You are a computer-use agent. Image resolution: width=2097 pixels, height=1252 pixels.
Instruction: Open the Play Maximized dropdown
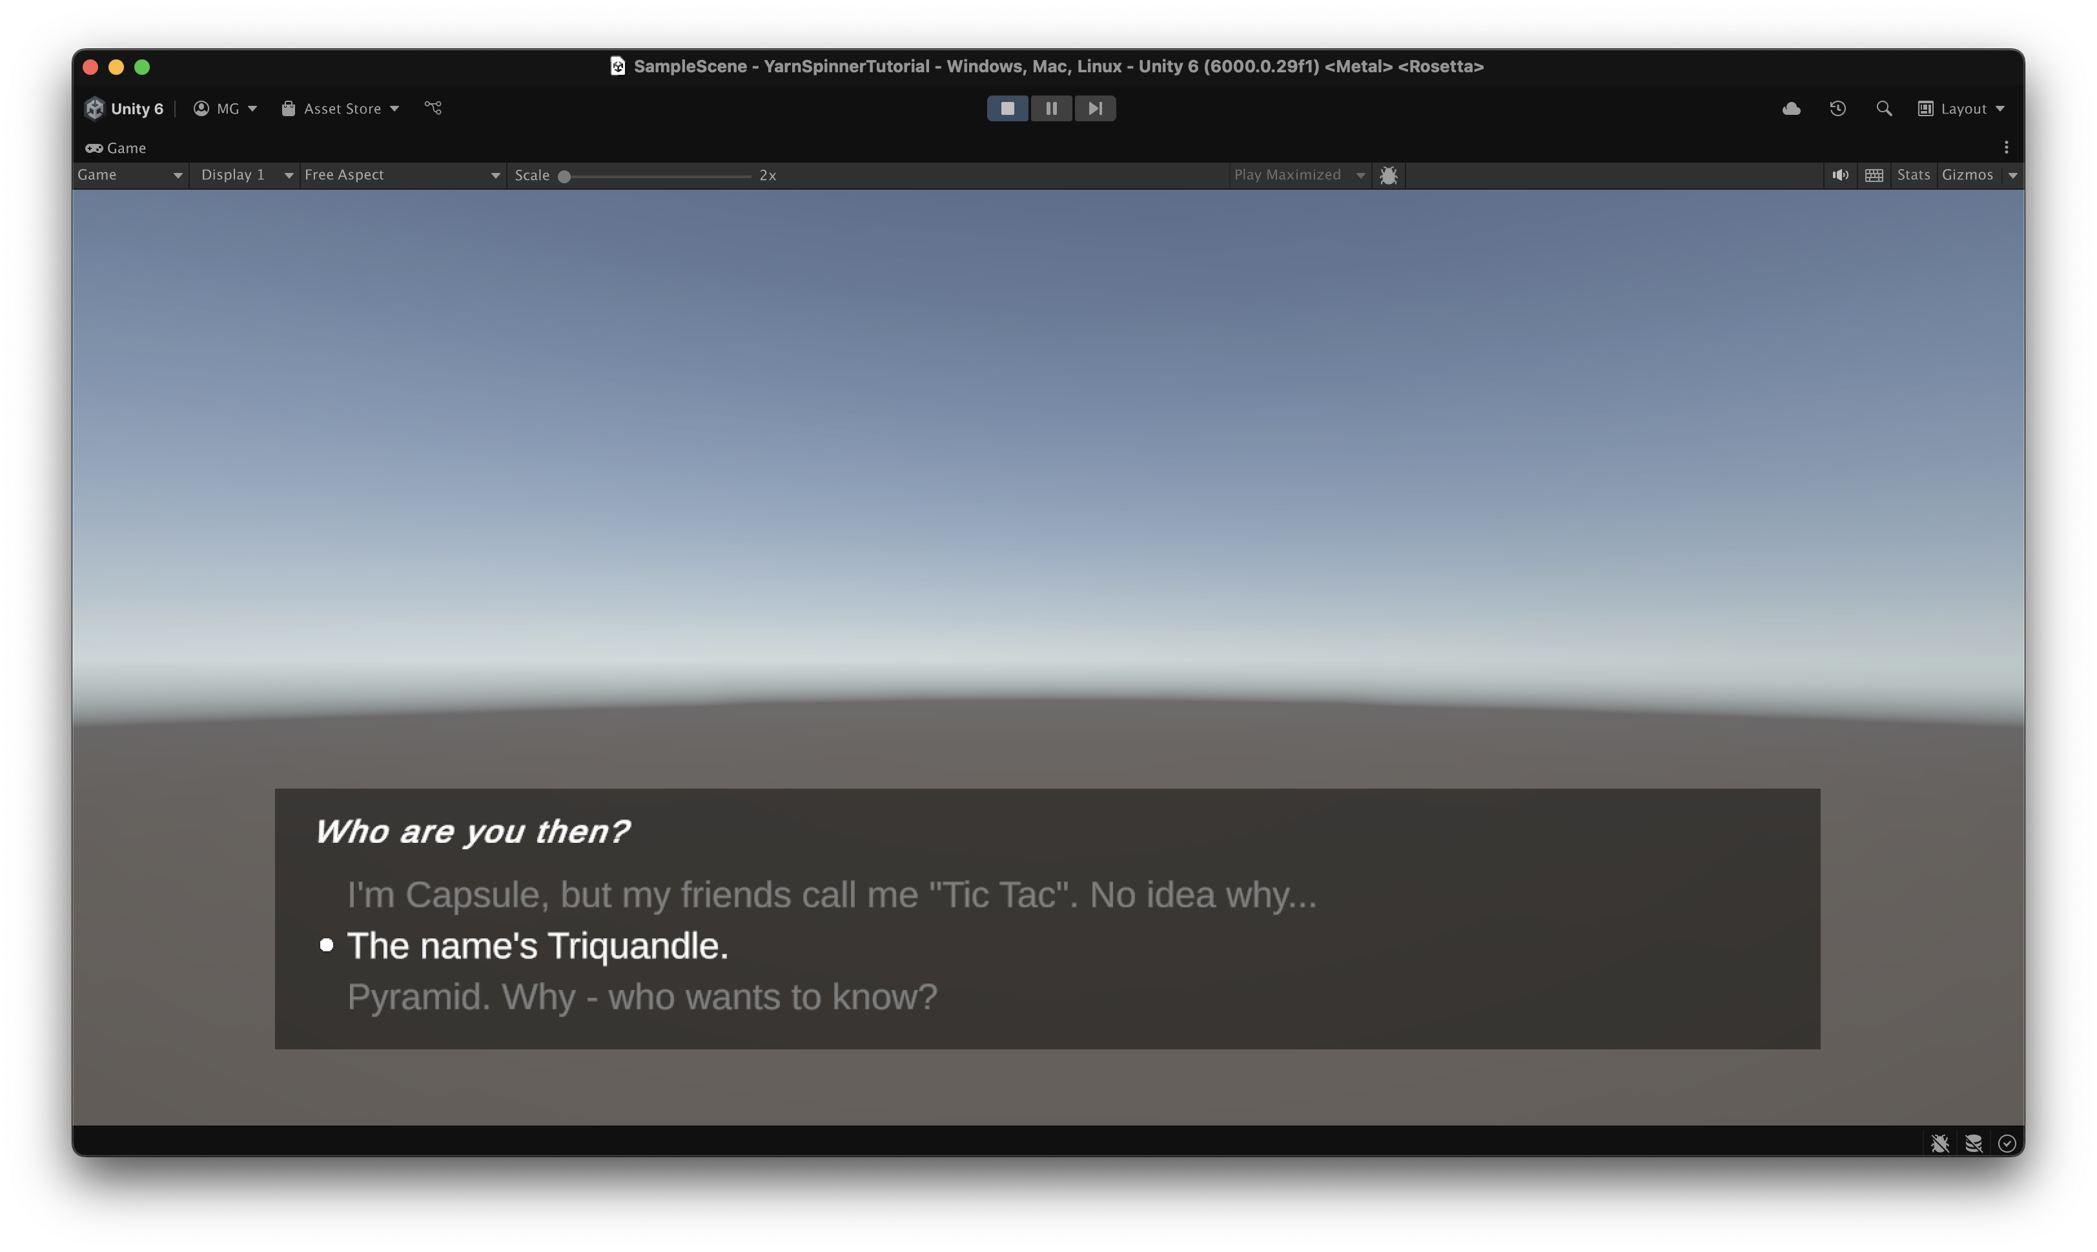[1300, 175]
